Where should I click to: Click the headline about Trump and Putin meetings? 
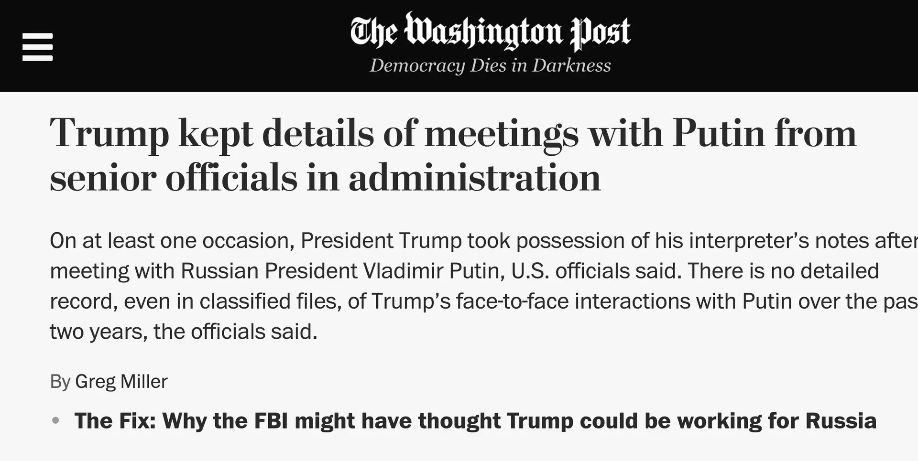point(453,155)
